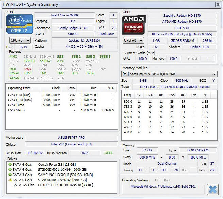Click the Socket H2 (LGA1155) platform field
Screen dimensions: 223x199
coord(84,40)
